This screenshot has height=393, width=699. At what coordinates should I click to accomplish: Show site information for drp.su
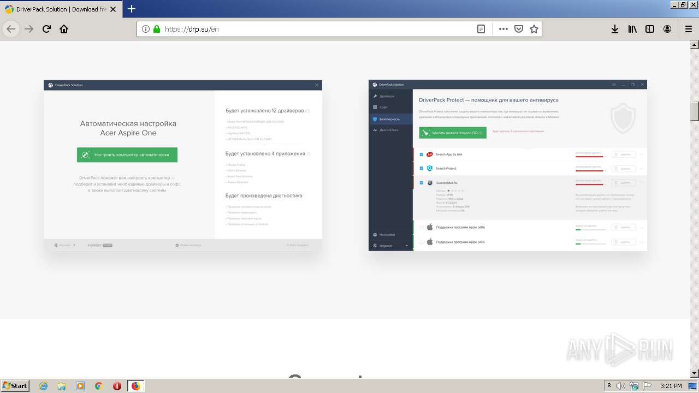146,29
